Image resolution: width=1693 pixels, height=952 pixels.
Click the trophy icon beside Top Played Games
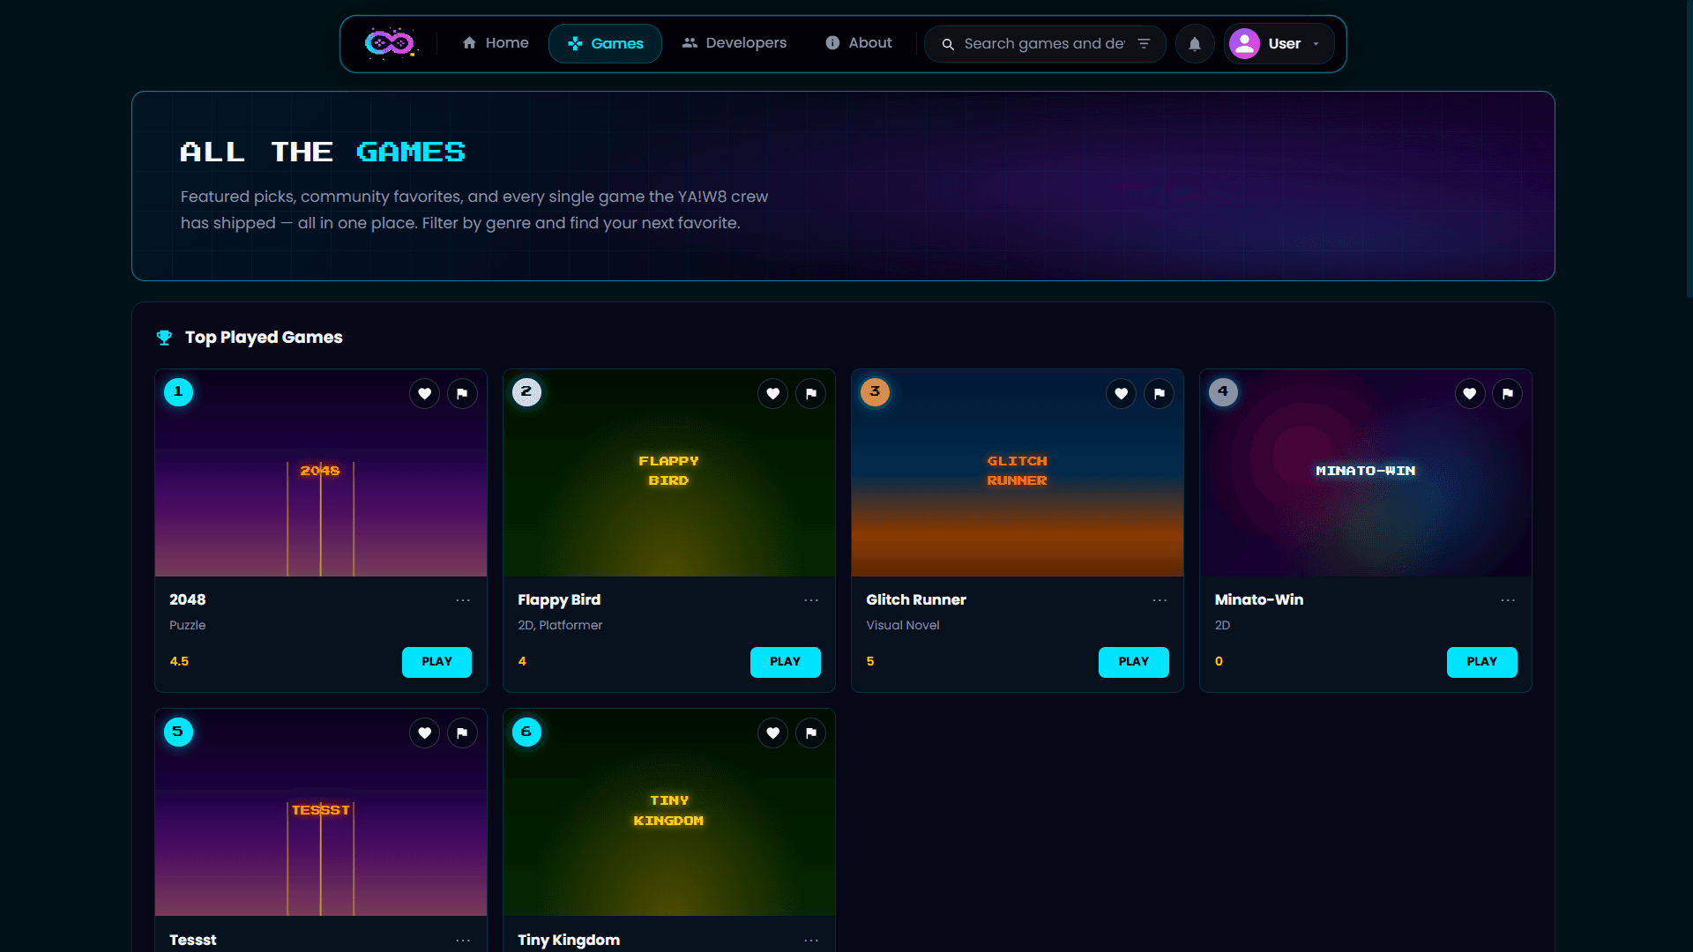tap(164, 338)
